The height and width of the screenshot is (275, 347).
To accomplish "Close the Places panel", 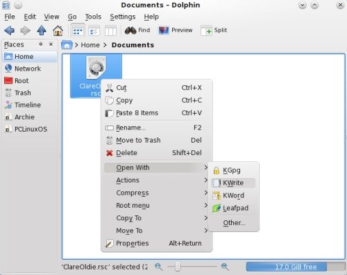I will click(51, 44).
